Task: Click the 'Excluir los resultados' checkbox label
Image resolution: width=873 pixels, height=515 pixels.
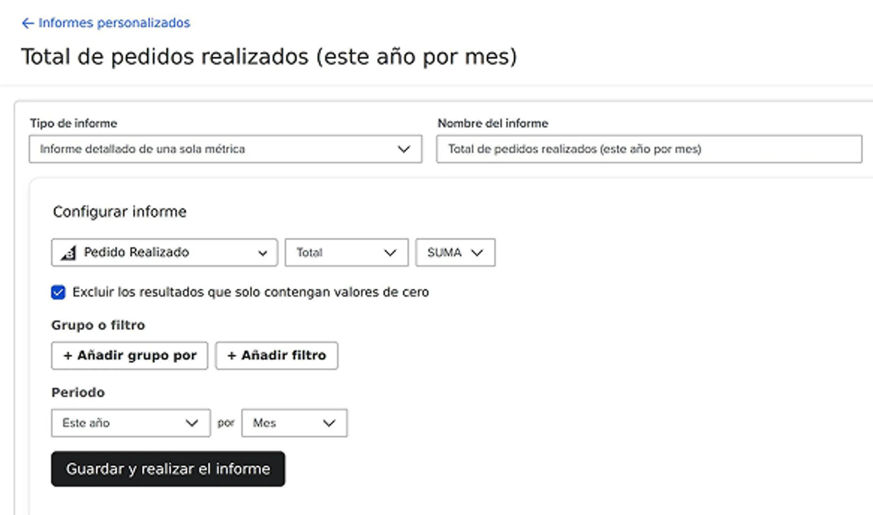Action: pyautogui.click(x=250, y=292)
